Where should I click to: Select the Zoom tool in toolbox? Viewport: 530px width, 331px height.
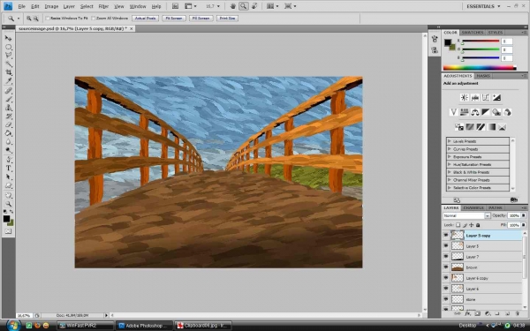(9, 204)
